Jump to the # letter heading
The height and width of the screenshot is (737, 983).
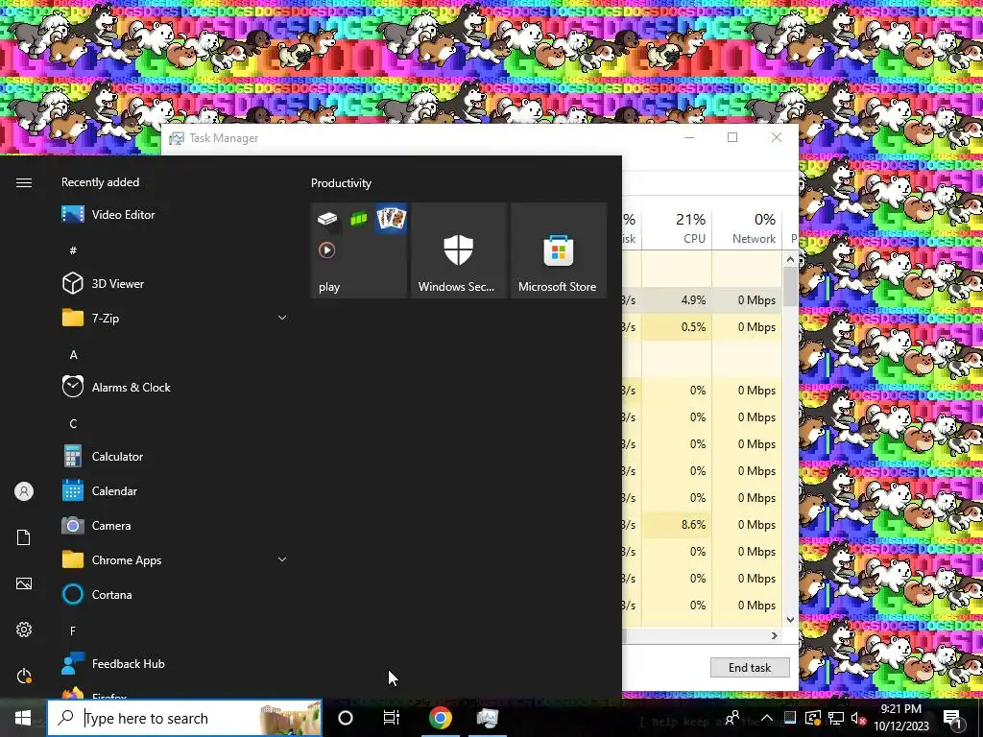tap(73, 250)
